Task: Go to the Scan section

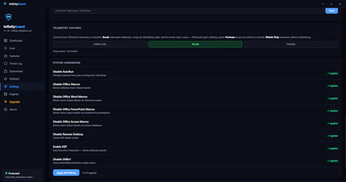Action: 22,48
